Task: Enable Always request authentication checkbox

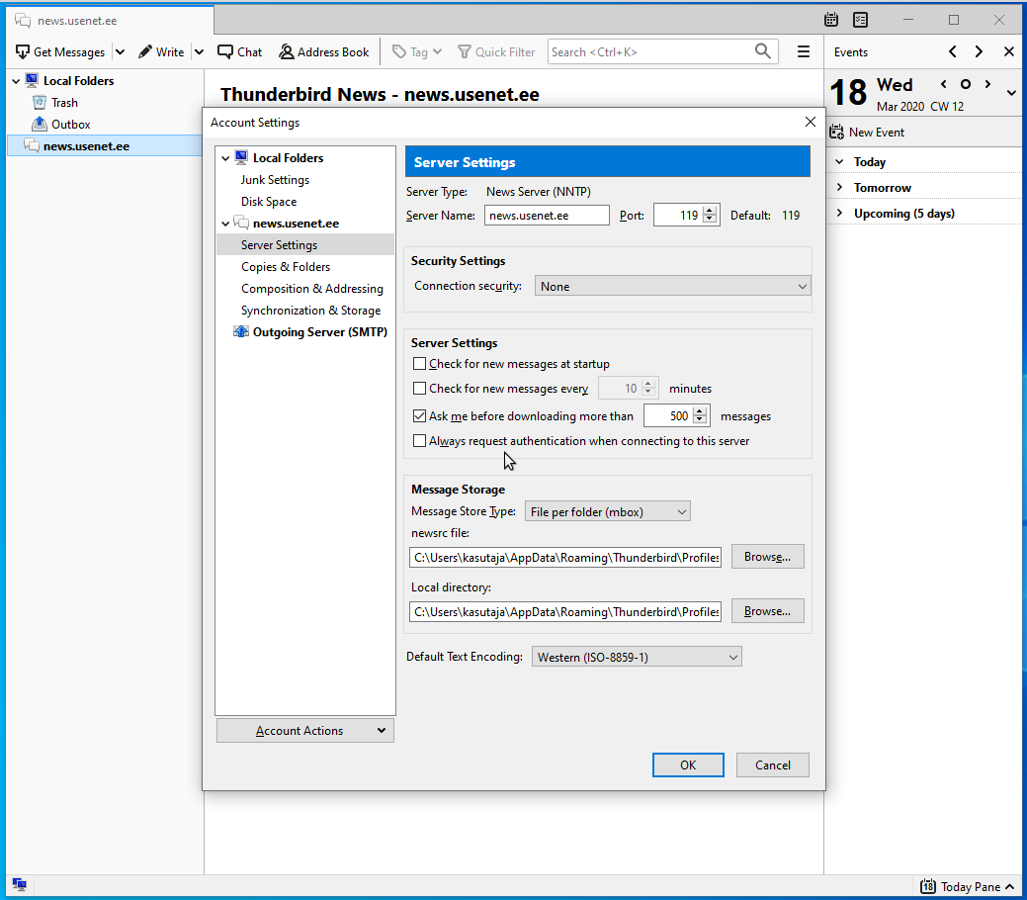Action: point(420,441)
